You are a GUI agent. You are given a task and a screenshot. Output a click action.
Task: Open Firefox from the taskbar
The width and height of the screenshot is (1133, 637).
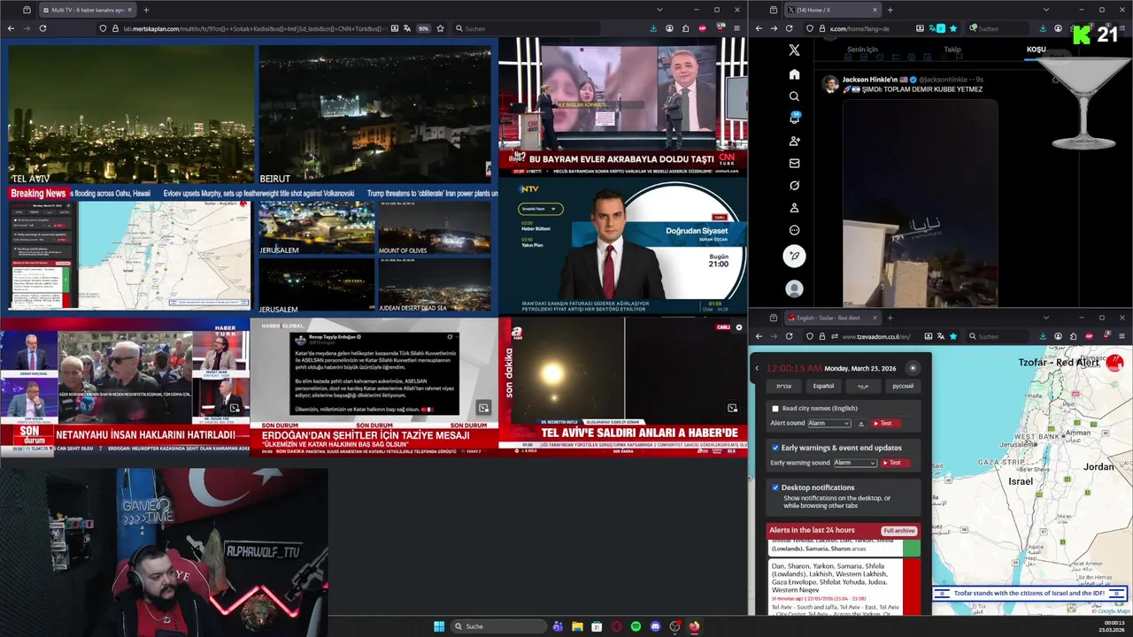tap(694, 626)
